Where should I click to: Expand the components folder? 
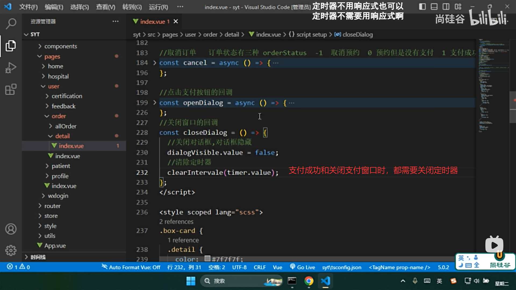pyautogui.click(x=60, y=46)
